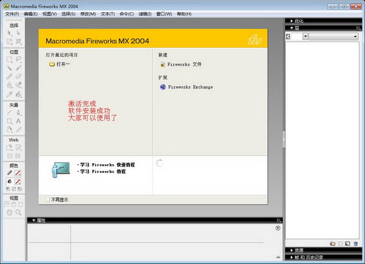Check the 不再显示 checkbox
Image resolution: width=365 pixels, height=264 pixels.
(48, 199)
